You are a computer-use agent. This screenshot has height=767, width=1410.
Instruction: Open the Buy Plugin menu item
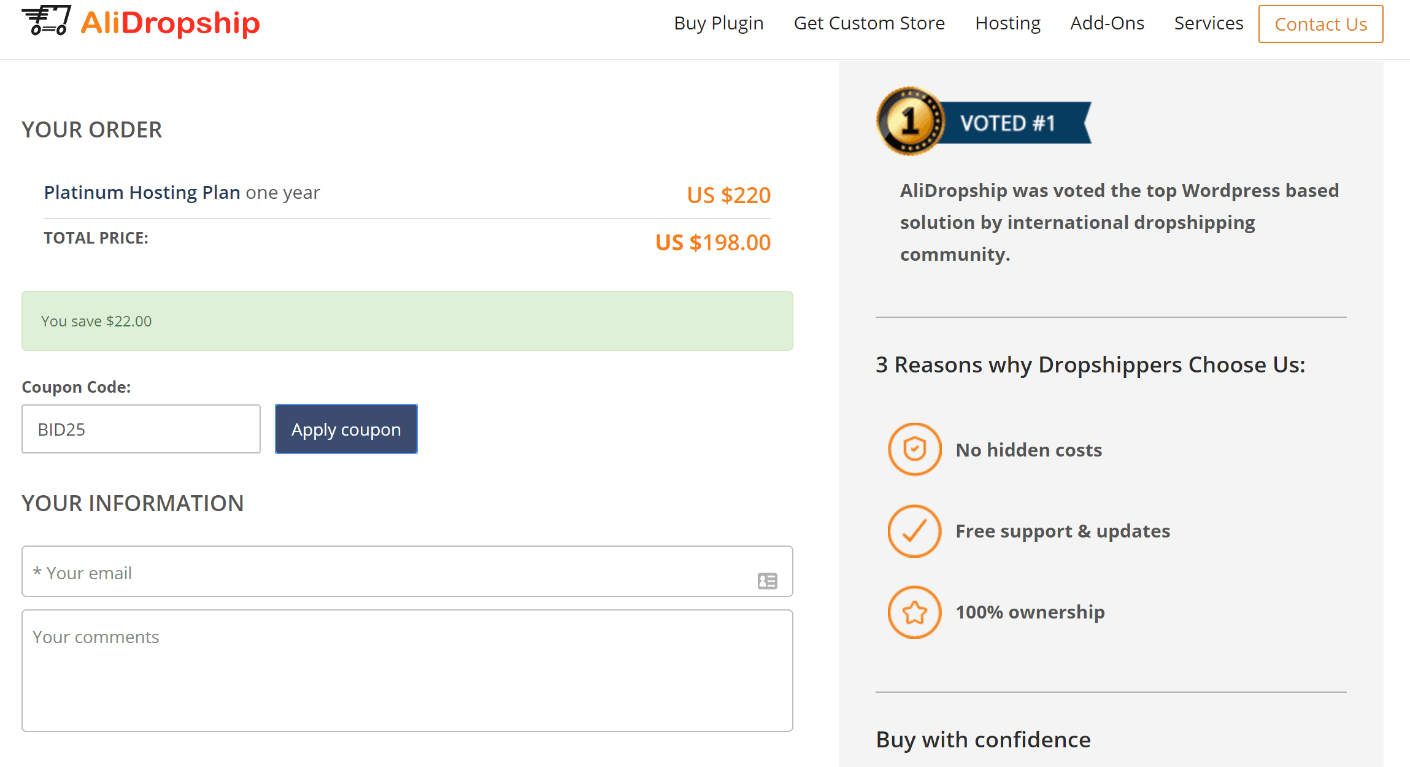click(718, 23)
